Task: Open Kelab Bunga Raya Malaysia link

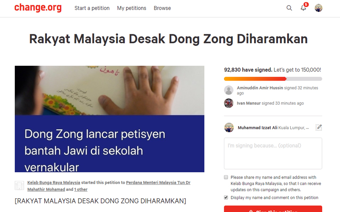Action: [x=54, y=183]
